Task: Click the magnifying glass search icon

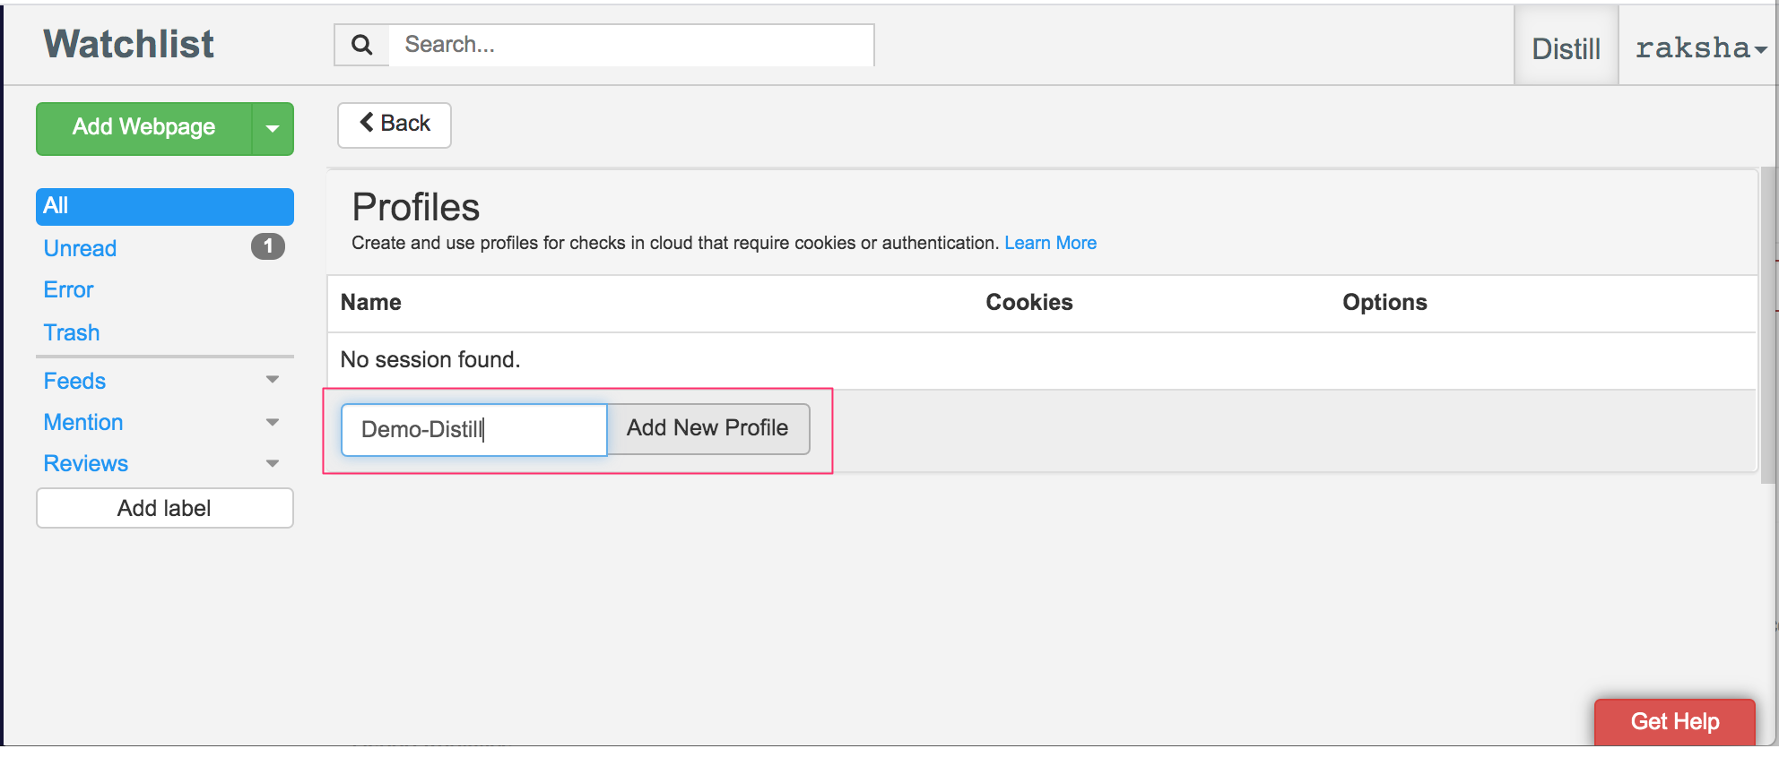Action: [361, 45]
